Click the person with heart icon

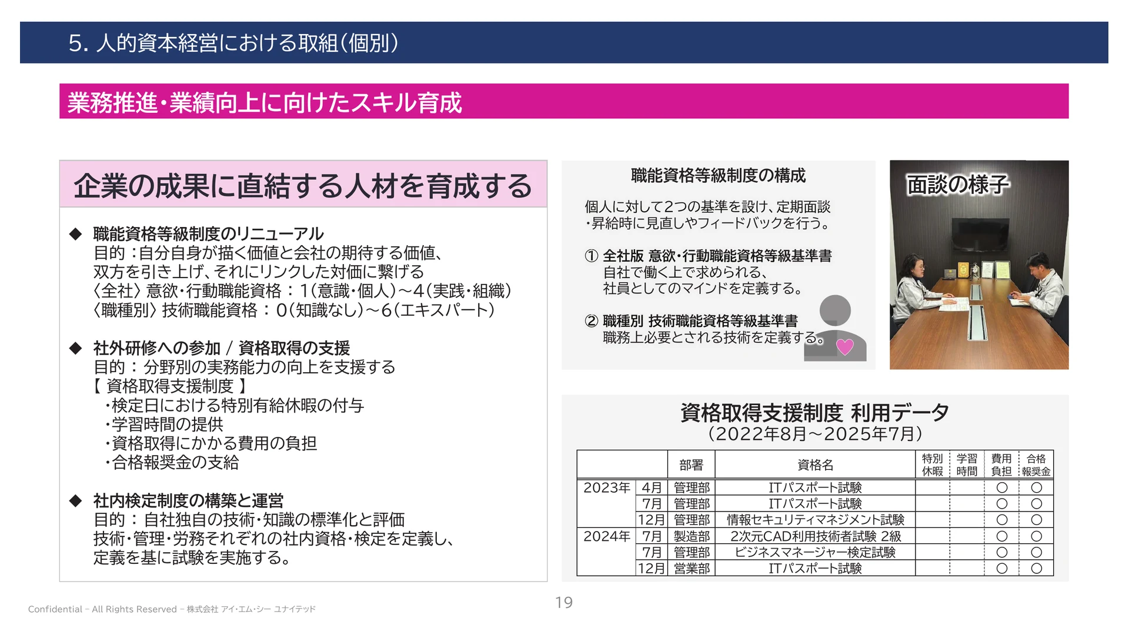coord(835,328)
